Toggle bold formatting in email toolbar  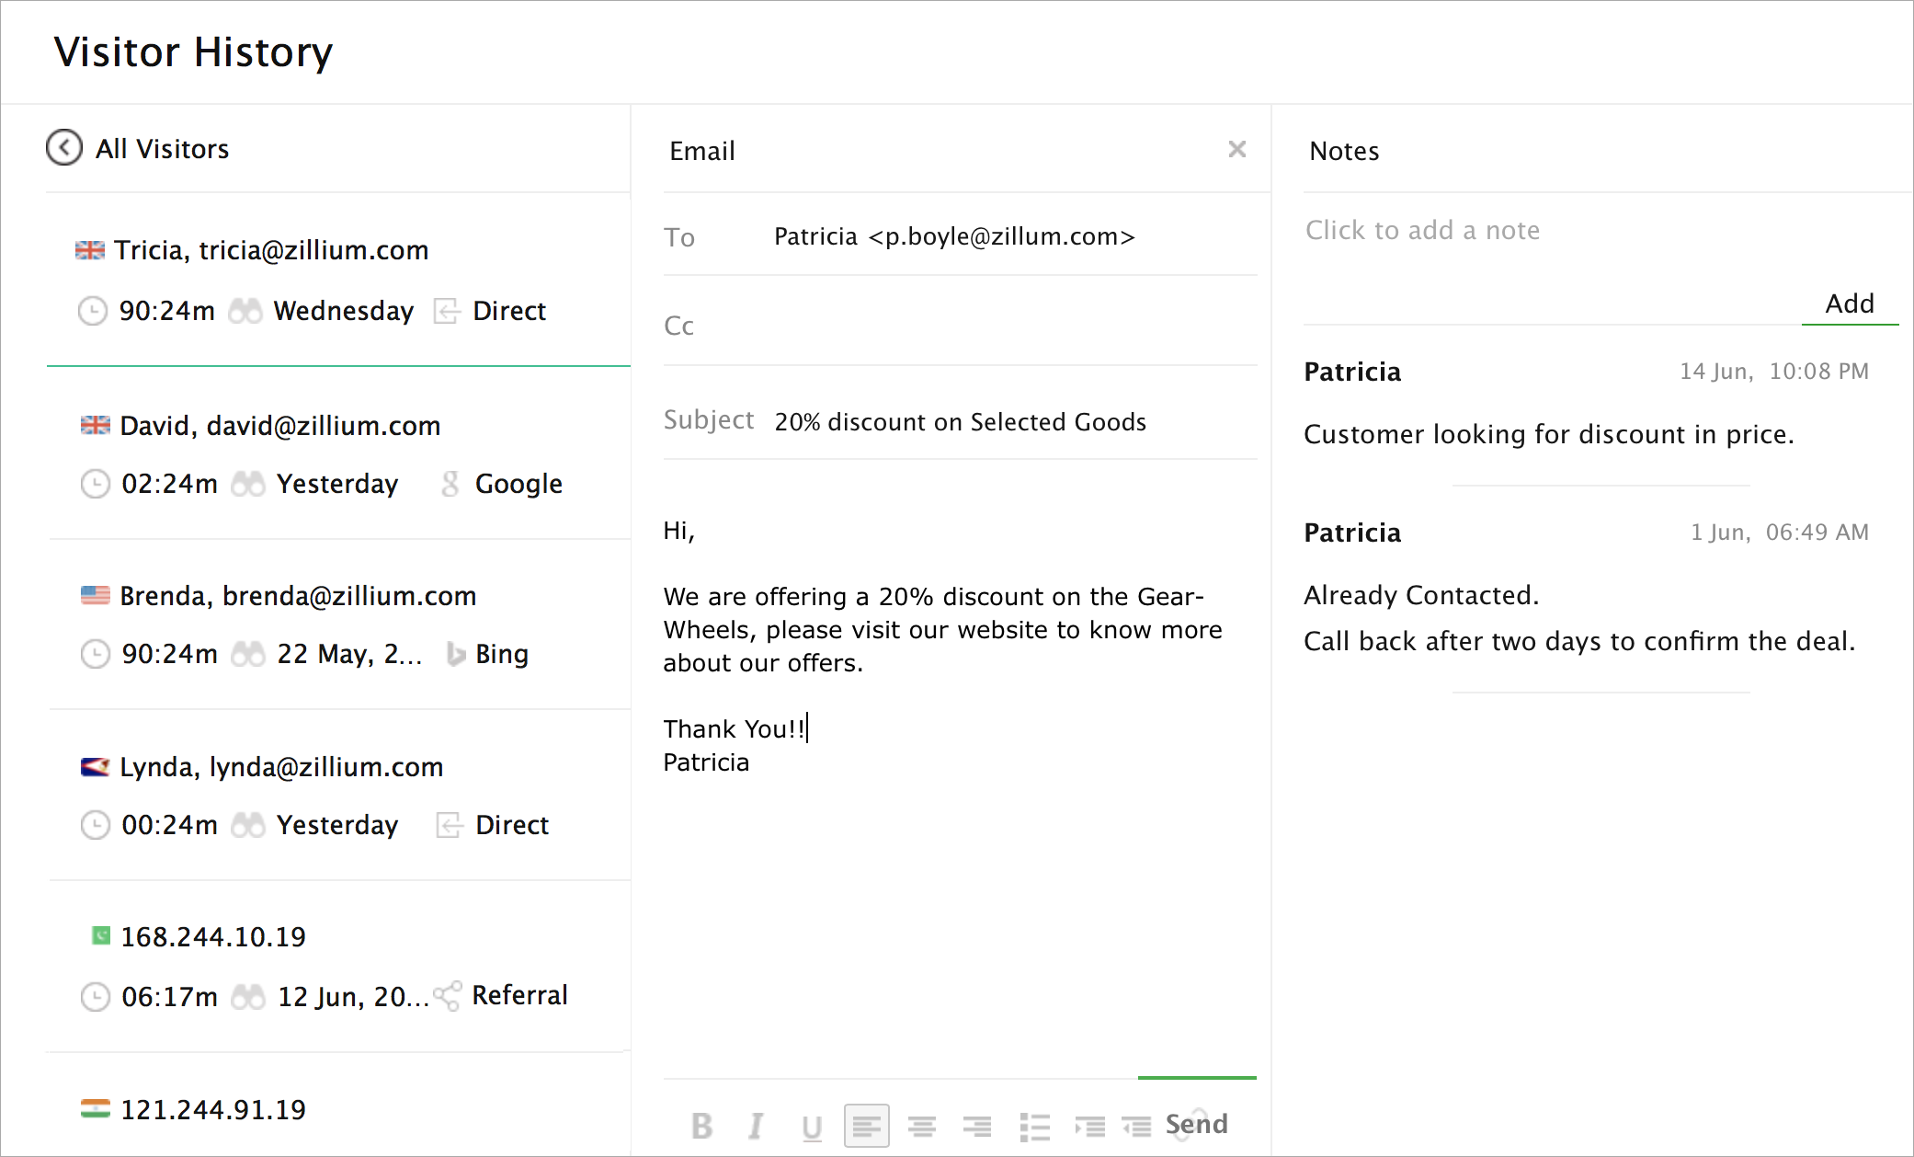(x=701, y=1126)
